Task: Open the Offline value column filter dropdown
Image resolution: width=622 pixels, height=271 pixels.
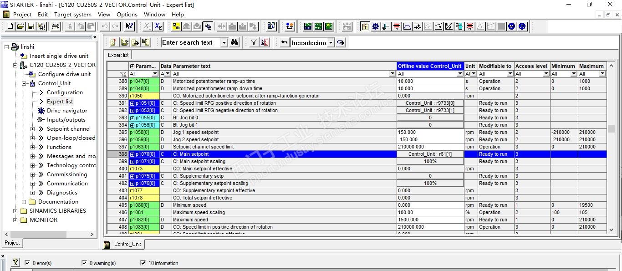Action: 460,74
